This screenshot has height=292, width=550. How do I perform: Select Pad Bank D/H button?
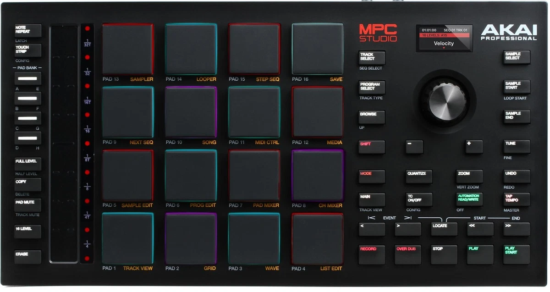(x=27, y=138)
